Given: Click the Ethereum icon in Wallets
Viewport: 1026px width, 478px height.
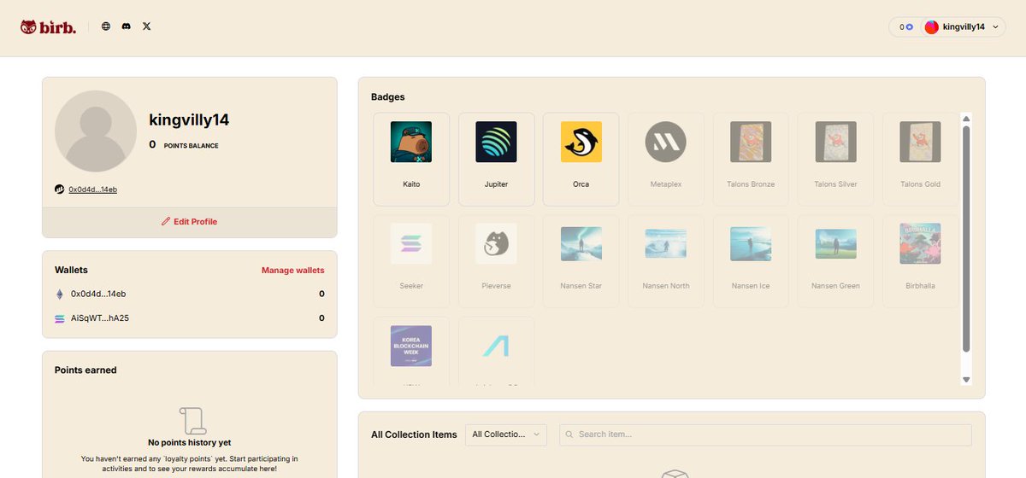Looking at the screenshot, I should (x=60, y=294).
